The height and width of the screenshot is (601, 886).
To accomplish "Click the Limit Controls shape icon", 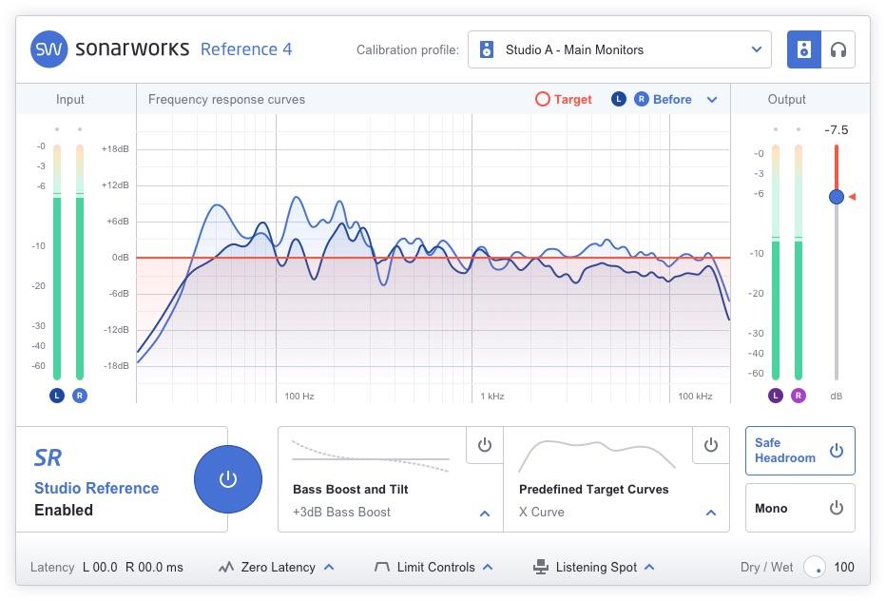I will (382, 568).
